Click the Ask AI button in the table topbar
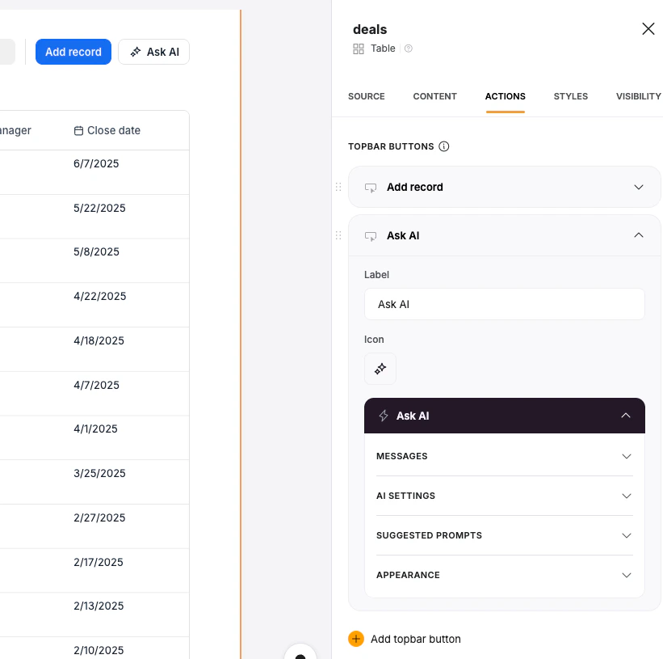This screenshot has height=659, width=663. [154, 52]
